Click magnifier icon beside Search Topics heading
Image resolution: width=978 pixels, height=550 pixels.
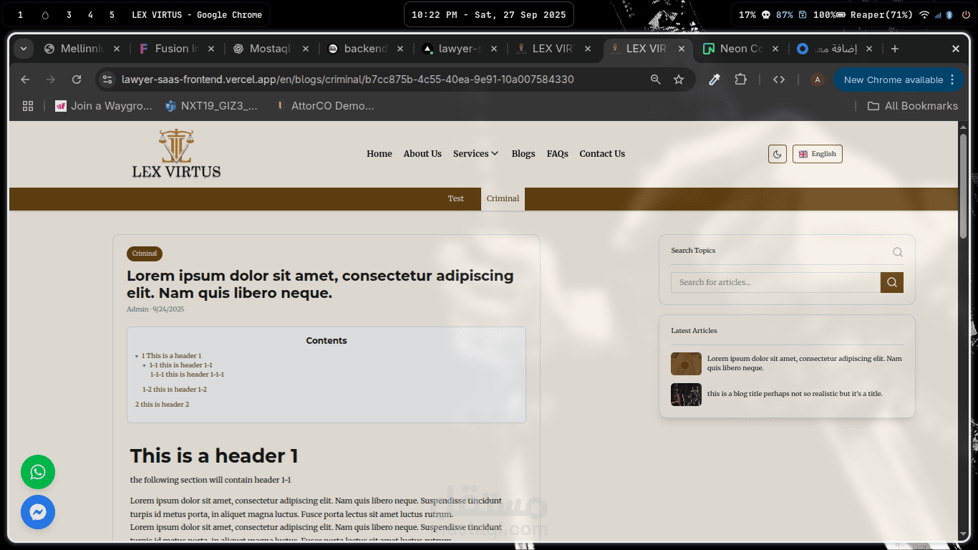[x=898, y=252]
